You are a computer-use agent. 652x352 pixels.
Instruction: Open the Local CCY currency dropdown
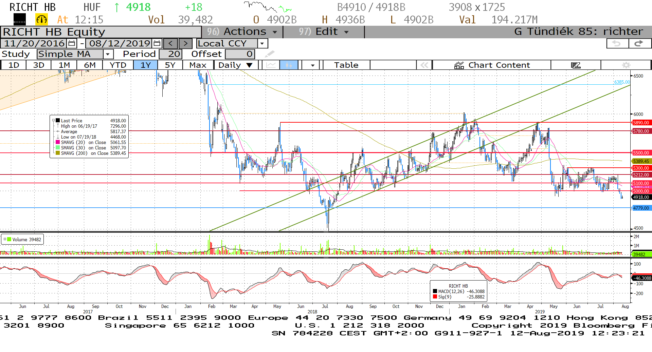(262, 43)
